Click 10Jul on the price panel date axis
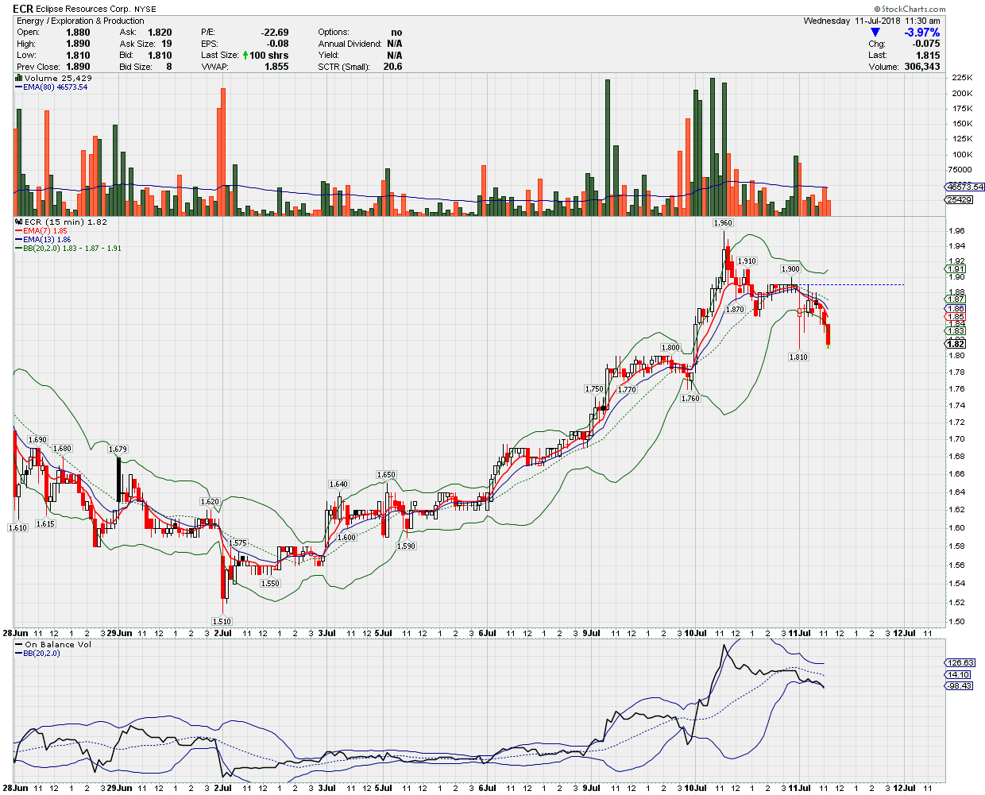Image resolution: width=985 pixels, height=795 pixels. tap(697, 633)
